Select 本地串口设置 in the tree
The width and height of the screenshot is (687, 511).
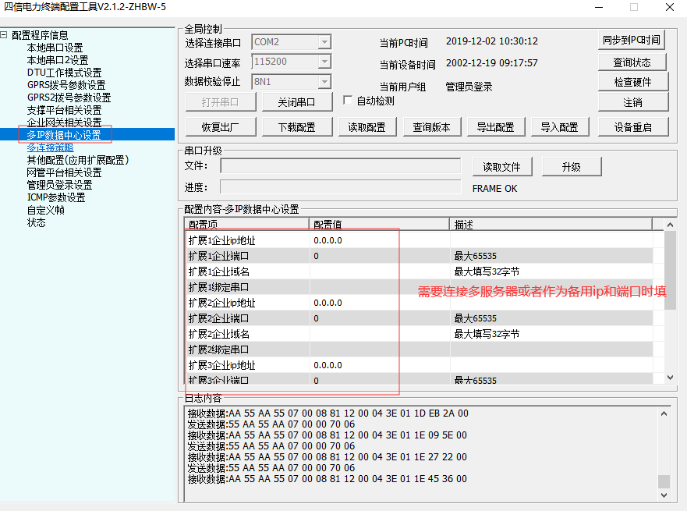click(x=55, y=48)
